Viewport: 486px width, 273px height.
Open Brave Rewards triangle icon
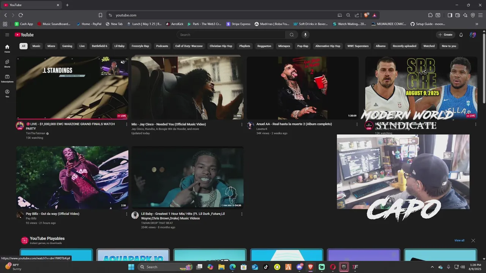click(x=374, y=15)
